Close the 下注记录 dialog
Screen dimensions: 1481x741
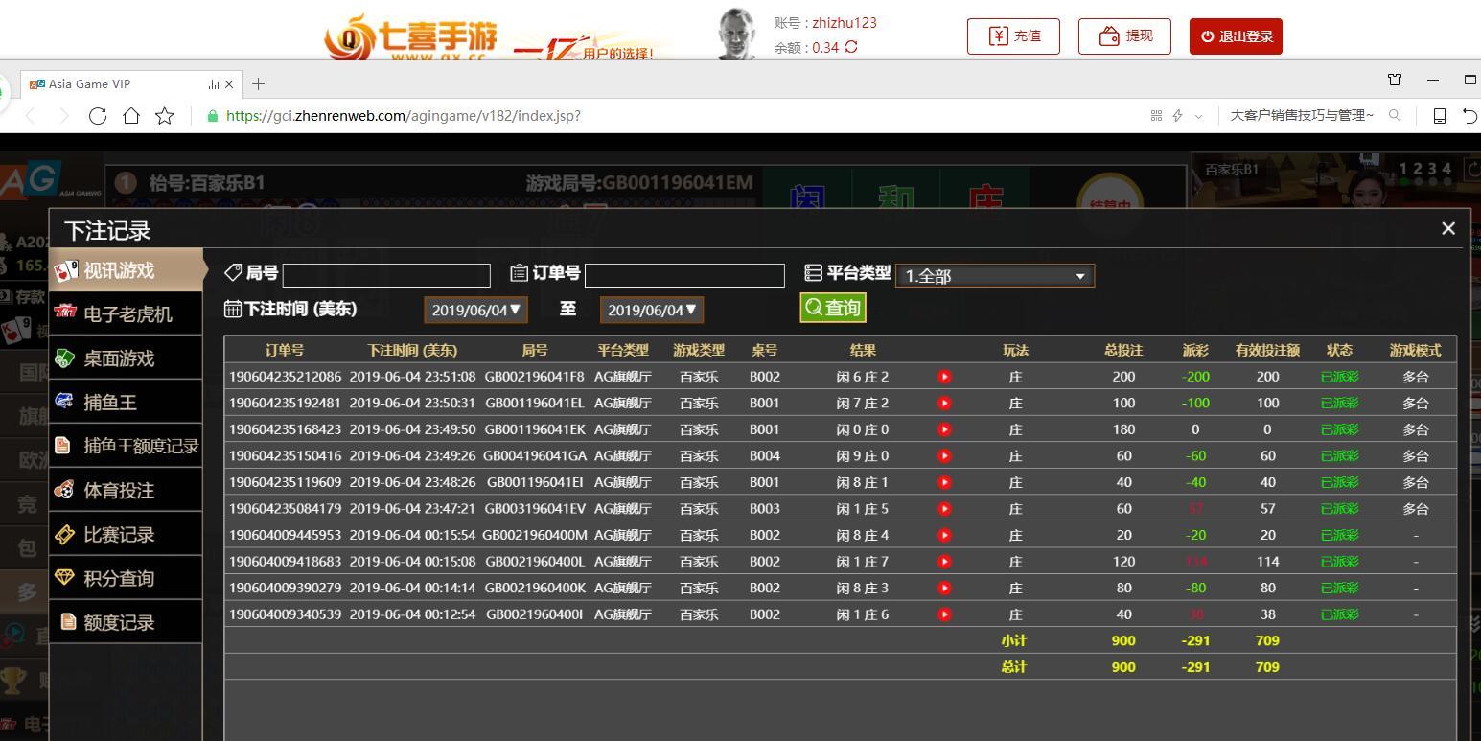tap(1448, 228)
